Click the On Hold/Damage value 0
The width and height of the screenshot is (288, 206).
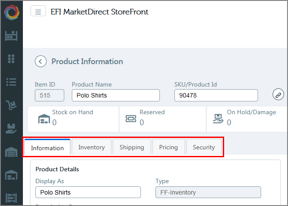click(x=229, y=123)
